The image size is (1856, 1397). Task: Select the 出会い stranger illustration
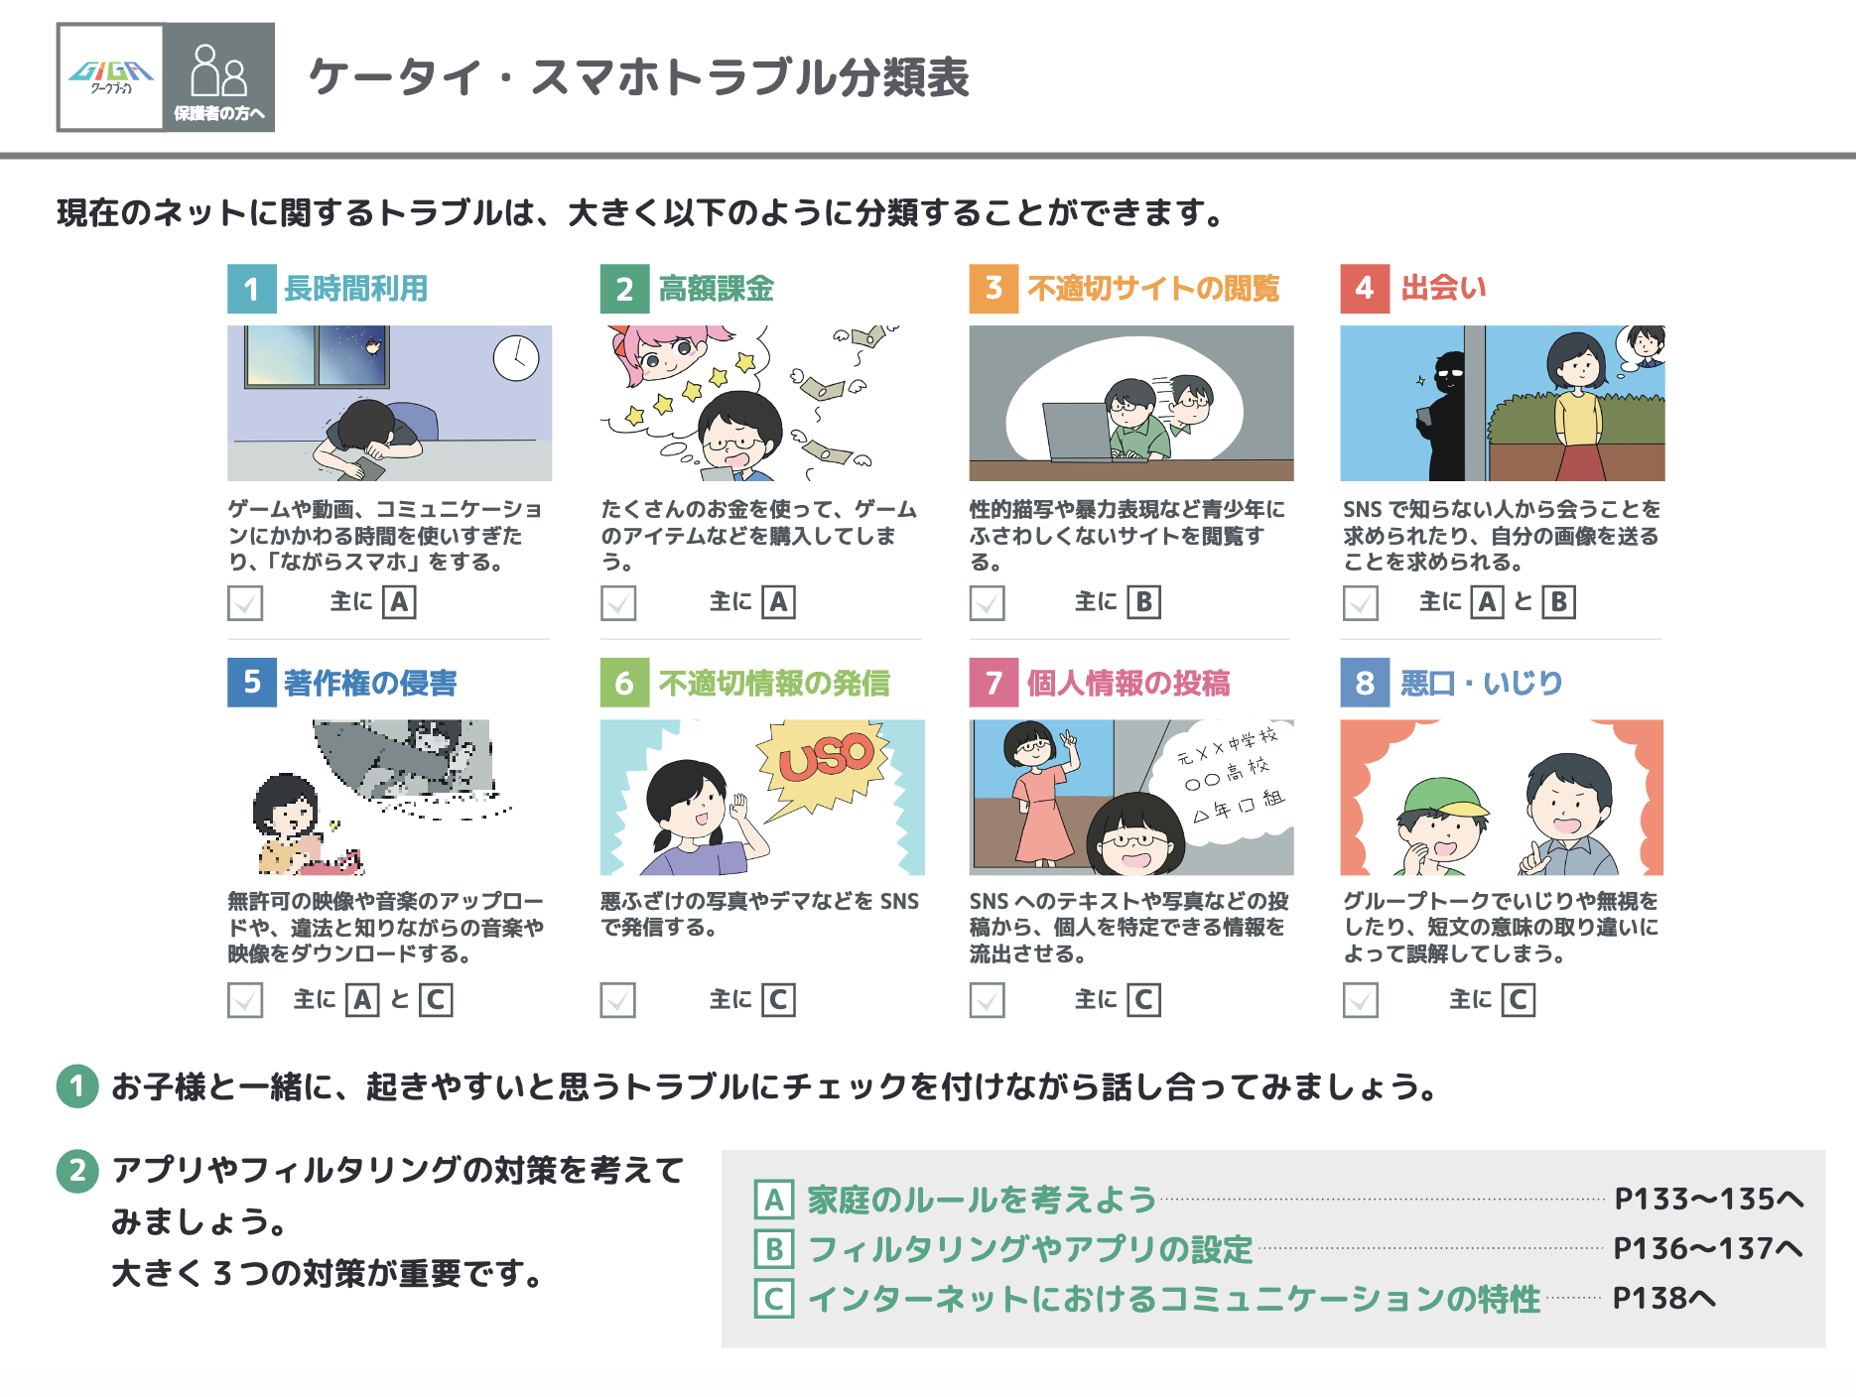click(1503, 404)
